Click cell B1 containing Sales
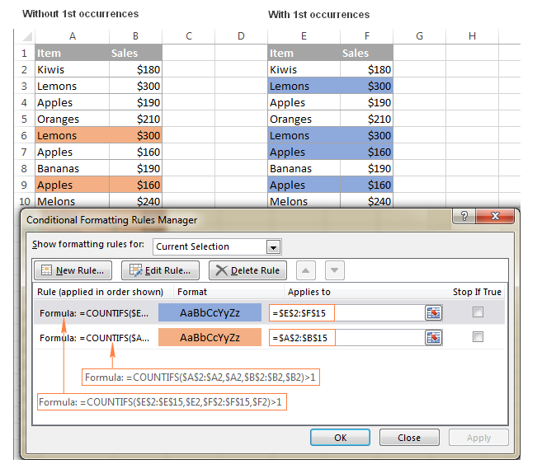 tap(135, 53)
